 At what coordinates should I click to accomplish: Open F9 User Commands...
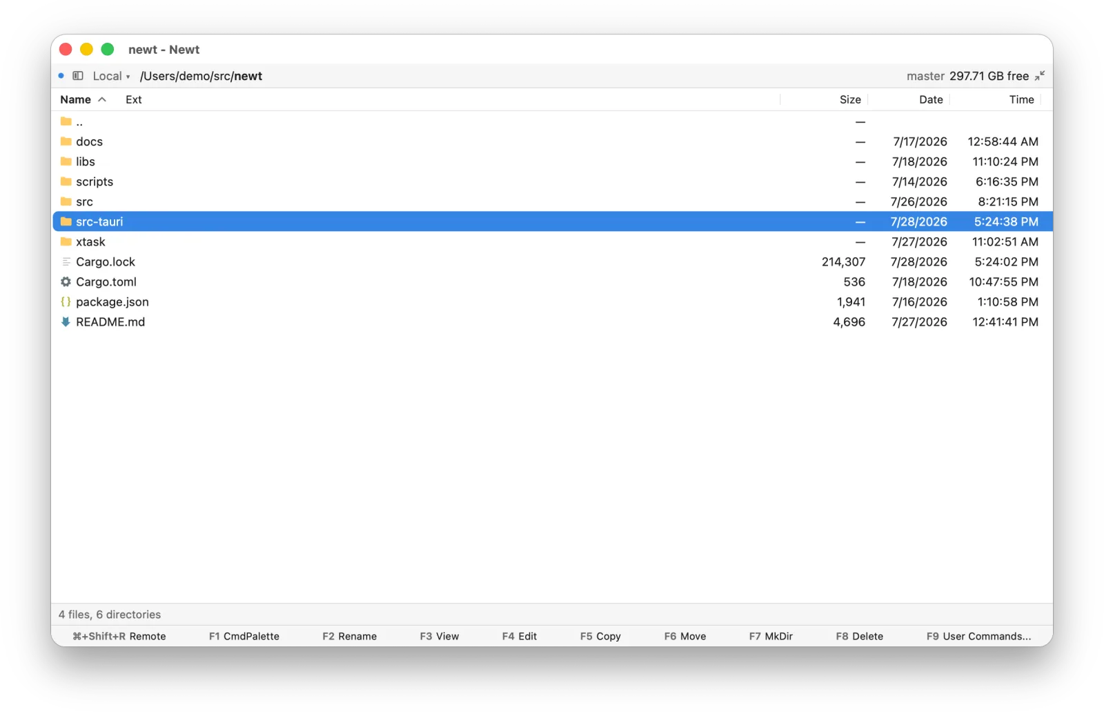[979, 636]
